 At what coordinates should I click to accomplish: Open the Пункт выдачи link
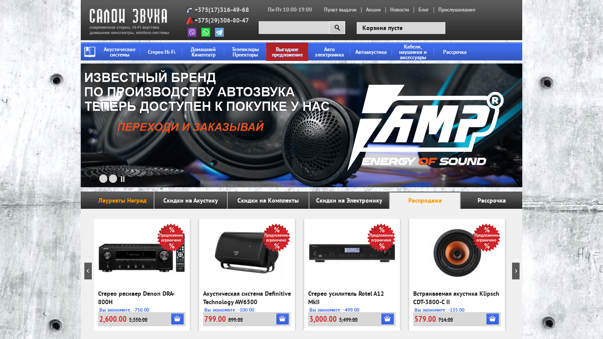(340, 10)
